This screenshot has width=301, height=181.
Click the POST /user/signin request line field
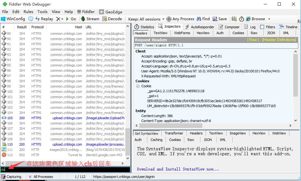tap(216, 45)
